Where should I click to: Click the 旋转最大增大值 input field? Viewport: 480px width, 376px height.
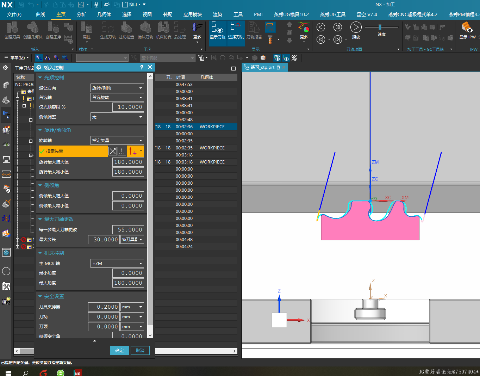128,162
